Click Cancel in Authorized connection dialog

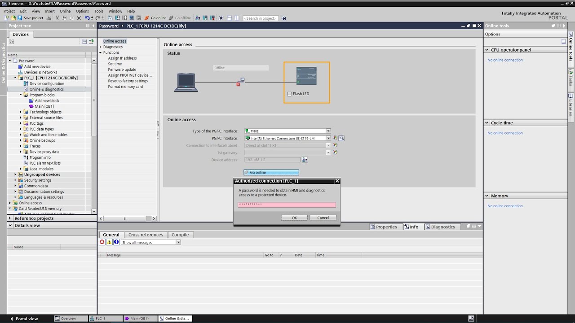pos(323,218)
